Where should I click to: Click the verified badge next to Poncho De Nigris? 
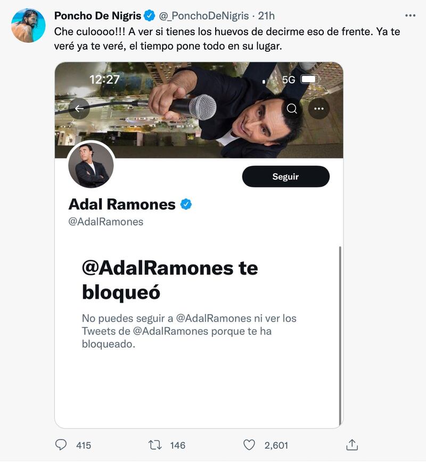pyautogui.click(x=150, y=15)
